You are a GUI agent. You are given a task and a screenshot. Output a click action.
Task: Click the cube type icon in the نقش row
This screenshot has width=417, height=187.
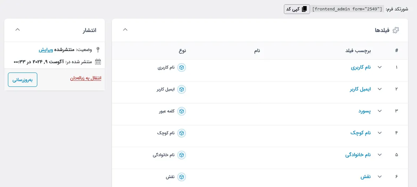(181, 177)
